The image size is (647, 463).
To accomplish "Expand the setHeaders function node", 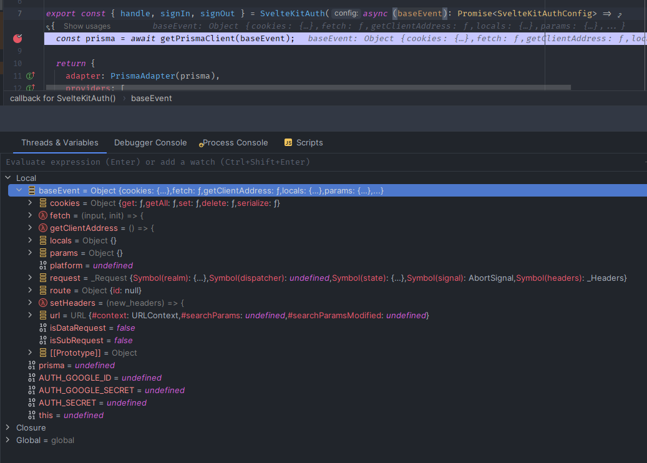I will coord(30,303).
